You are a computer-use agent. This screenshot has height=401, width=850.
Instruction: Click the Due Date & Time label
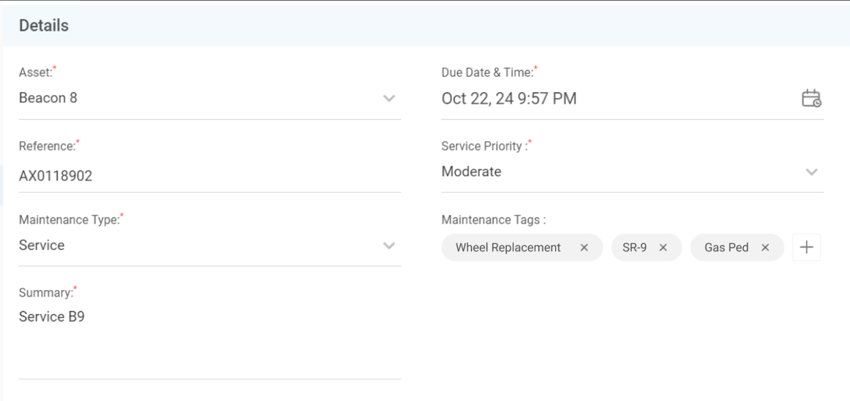487,72
